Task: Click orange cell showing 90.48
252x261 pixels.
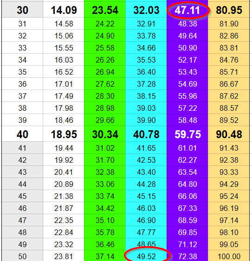Action: (x=229, y=134)
